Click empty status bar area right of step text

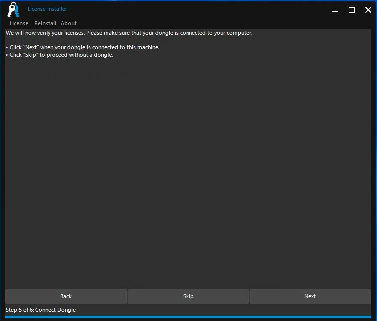(x=224, y=310)
